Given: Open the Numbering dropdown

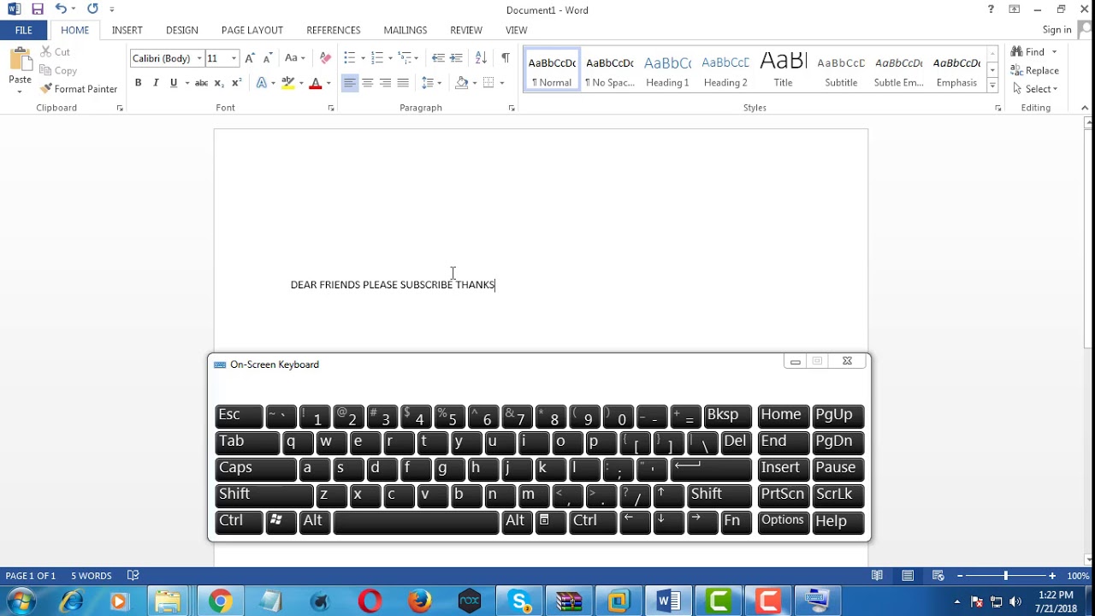Looking at the screenshot, I should pos(390,58).
